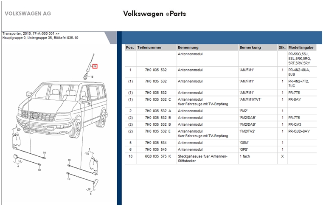Image resolution: width=323 pixels, height=206 pixels.
Task: Click the Stk. column header
Action: (x=282, y=48)
